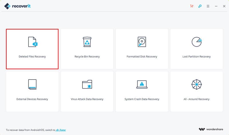
Task: Select the 'System Crash Data Recovery' label
Action: pos(142,99)
